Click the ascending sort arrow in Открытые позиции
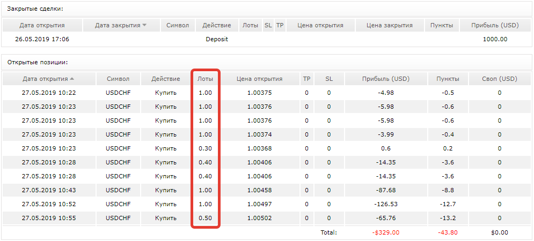Image resolution: width=534 pixels, height=241 pixels. [72, 79]
